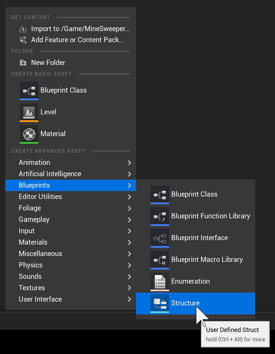Click the Blueprint Interface icon

(x=160, y=238)
